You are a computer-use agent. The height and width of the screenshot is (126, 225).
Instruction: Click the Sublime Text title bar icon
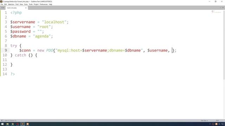(1, 1)
